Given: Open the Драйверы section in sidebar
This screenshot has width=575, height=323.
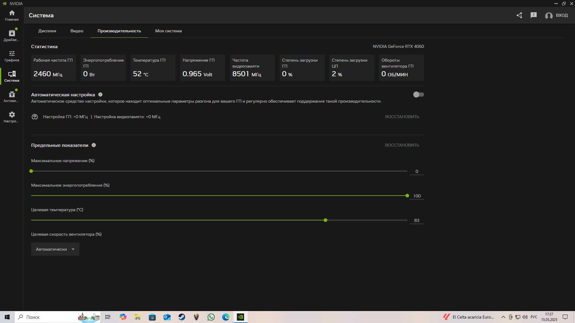Looking at the screenshot, I should [12, 36].
